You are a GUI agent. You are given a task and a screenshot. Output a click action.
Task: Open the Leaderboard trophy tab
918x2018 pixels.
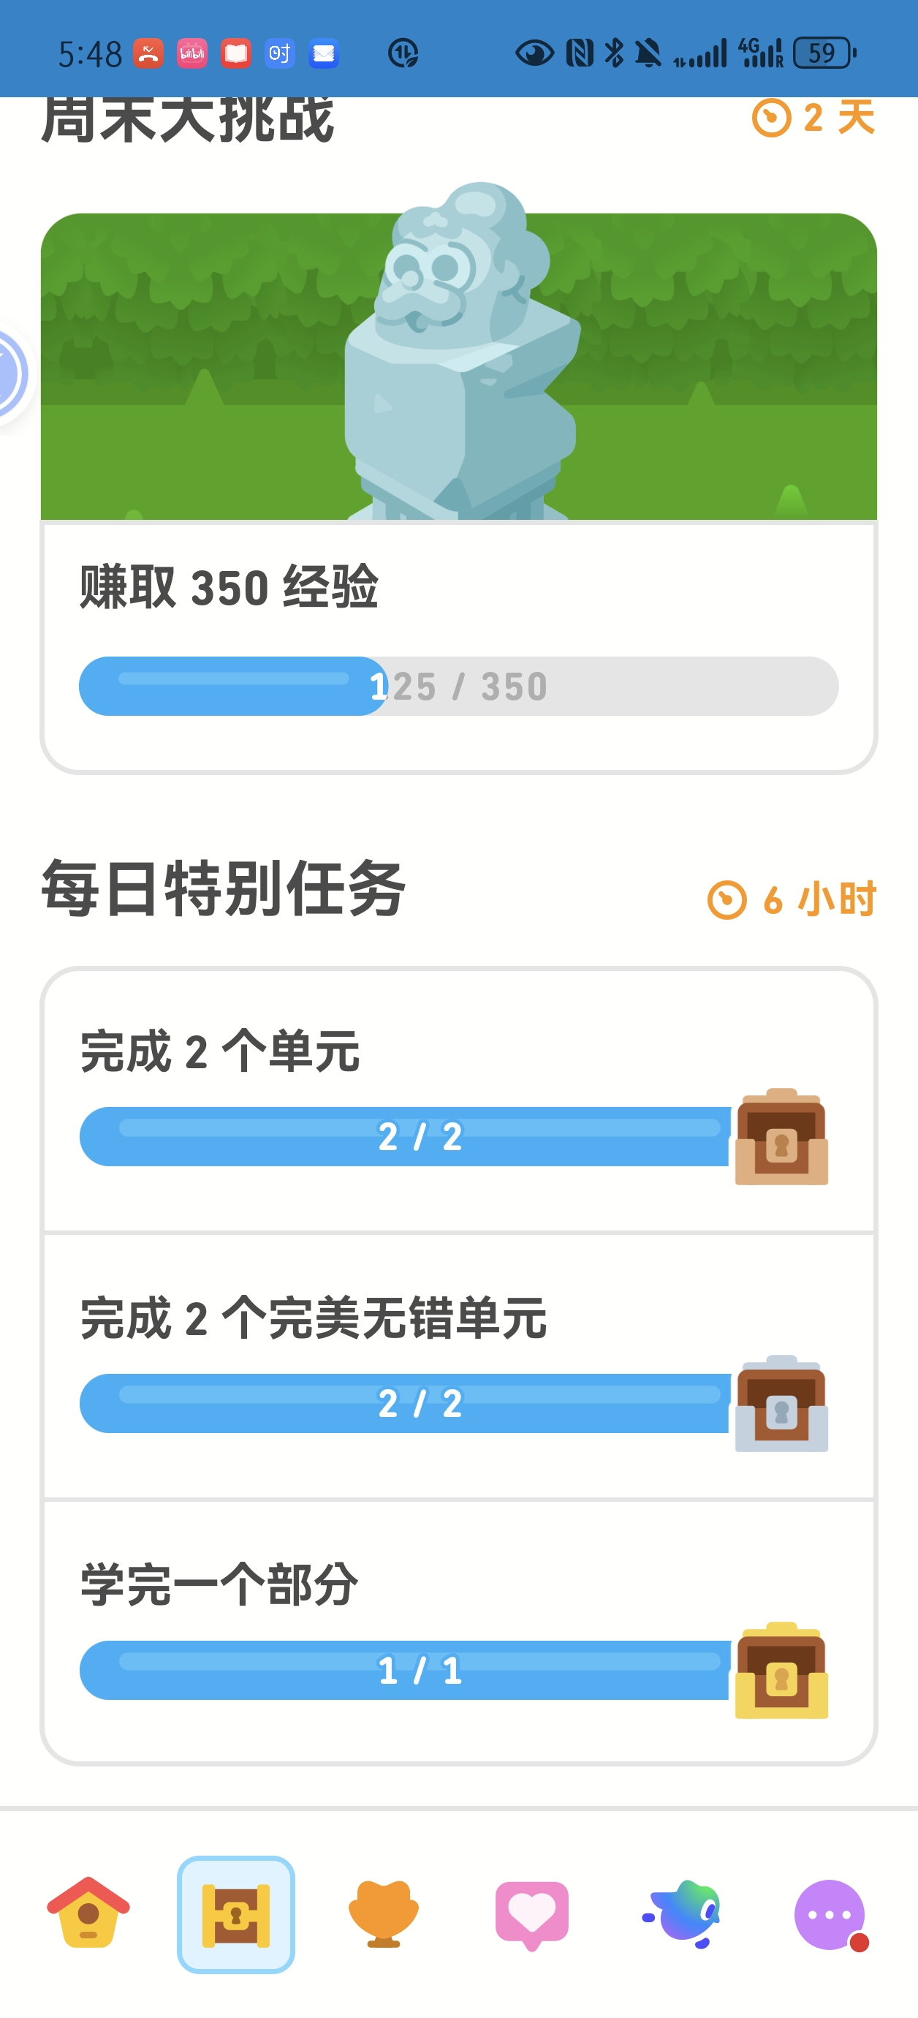pyautogui.click(x=383, y=1914)
